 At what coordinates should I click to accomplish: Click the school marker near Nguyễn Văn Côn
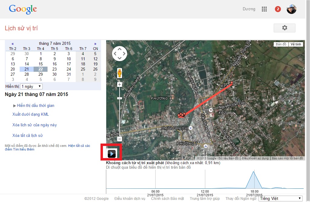click(211, 110)
